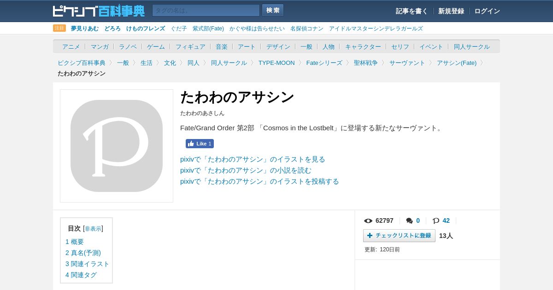This screenshot has height=290, width=553.
Task: Jump to section 3 関連イラスト
Action: (x=88, y=264)
